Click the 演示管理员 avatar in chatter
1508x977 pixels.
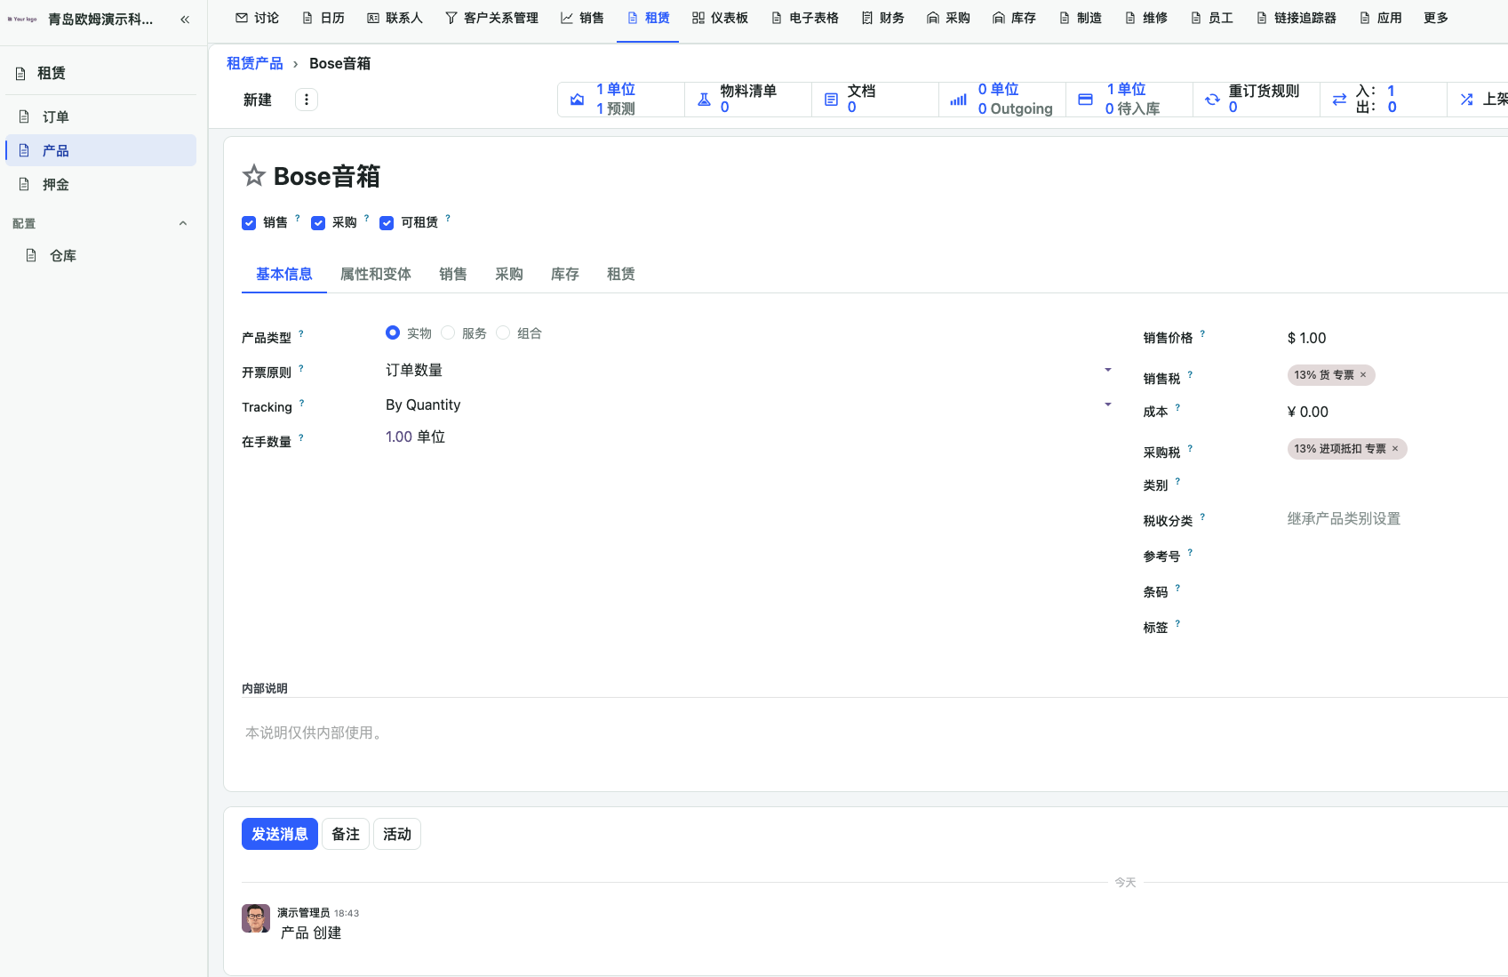[x=256, y=918]
